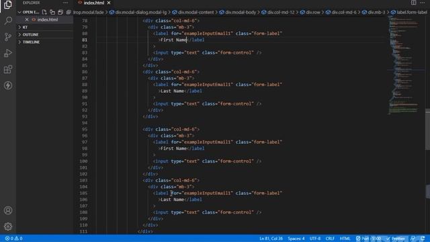
Task: Open editor more actions menu
Action: tap(423, 3)
